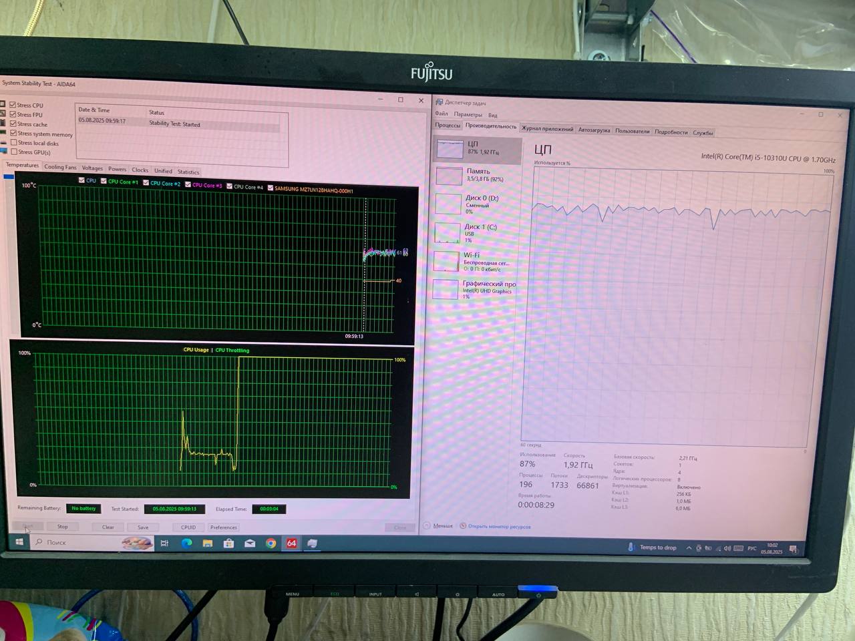This screenshot has height=641, width=855.
Task: Open Google Chrome from the taskbar
Action: click(271, 544)
